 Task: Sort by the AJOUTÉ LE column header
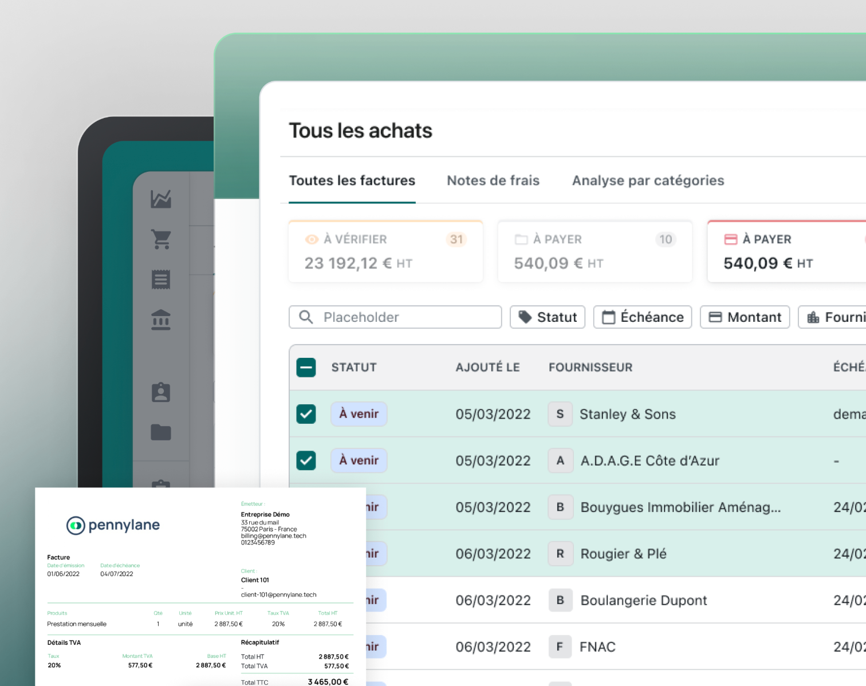[x=488, y=368]
